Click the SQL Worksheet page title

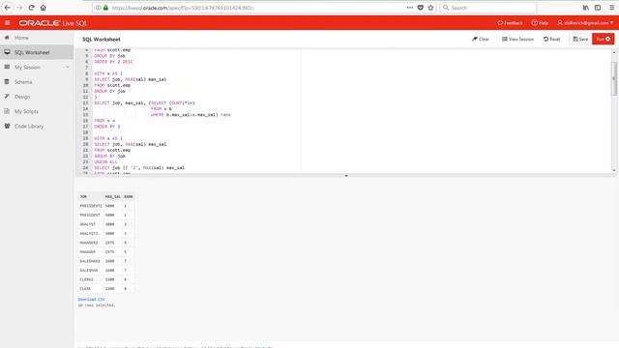tap(101, 40)
